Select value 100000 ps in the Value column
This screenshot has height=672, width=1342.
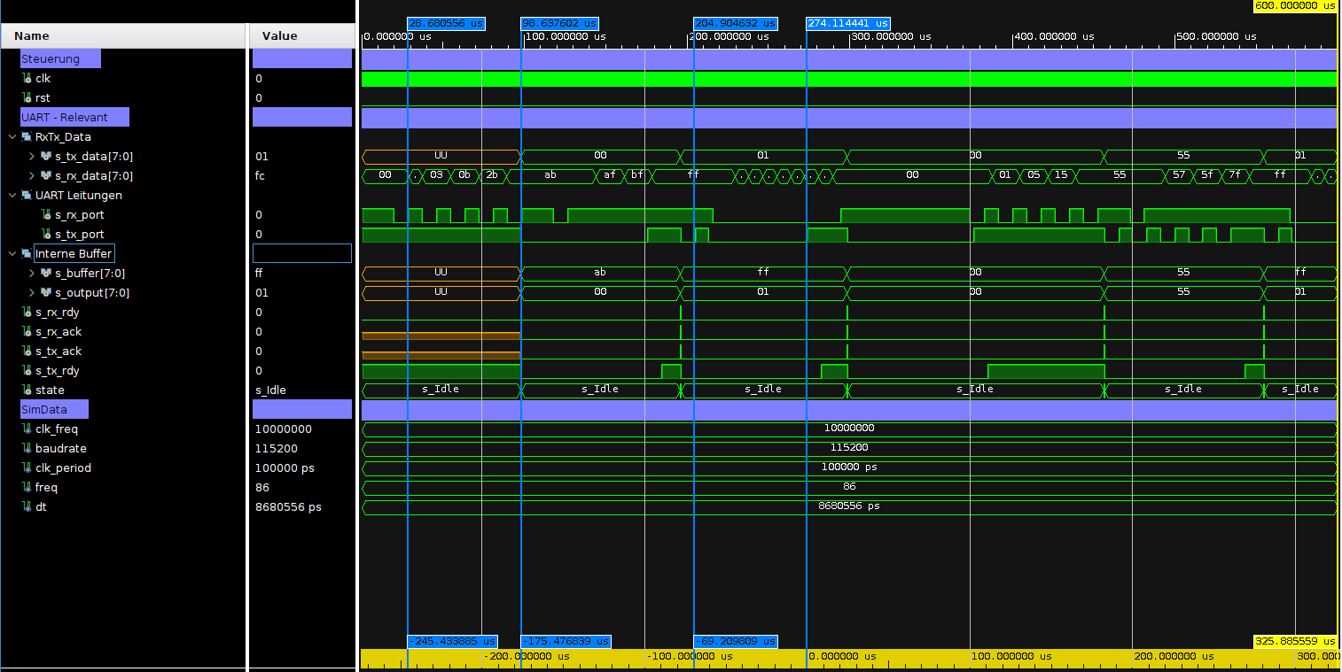point(285,468)
